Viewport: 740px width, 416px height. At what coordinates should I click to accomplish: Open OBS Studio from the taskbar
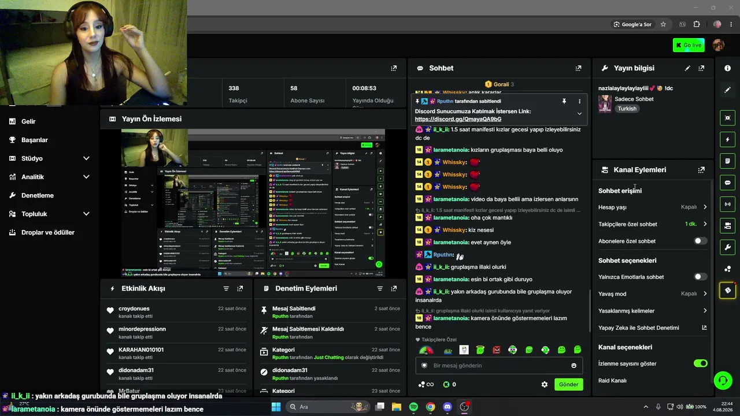464,407
